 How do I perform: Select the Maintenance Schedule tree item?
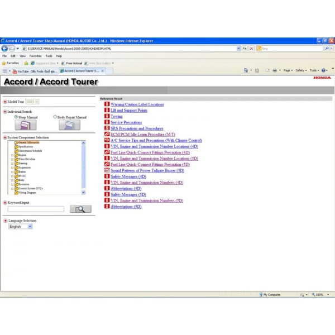[x=30, y=151]
